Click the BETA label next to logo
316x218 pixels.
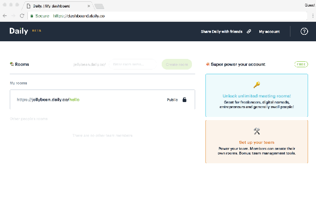(x=37, y=31)
